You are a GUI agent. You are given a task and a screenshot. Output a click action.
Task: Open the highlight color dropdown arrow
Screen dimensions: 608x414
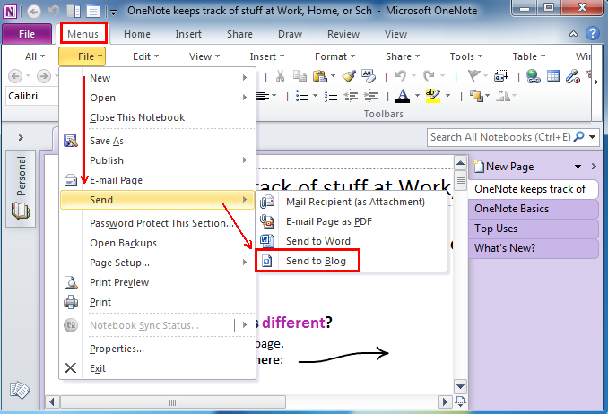447,96
